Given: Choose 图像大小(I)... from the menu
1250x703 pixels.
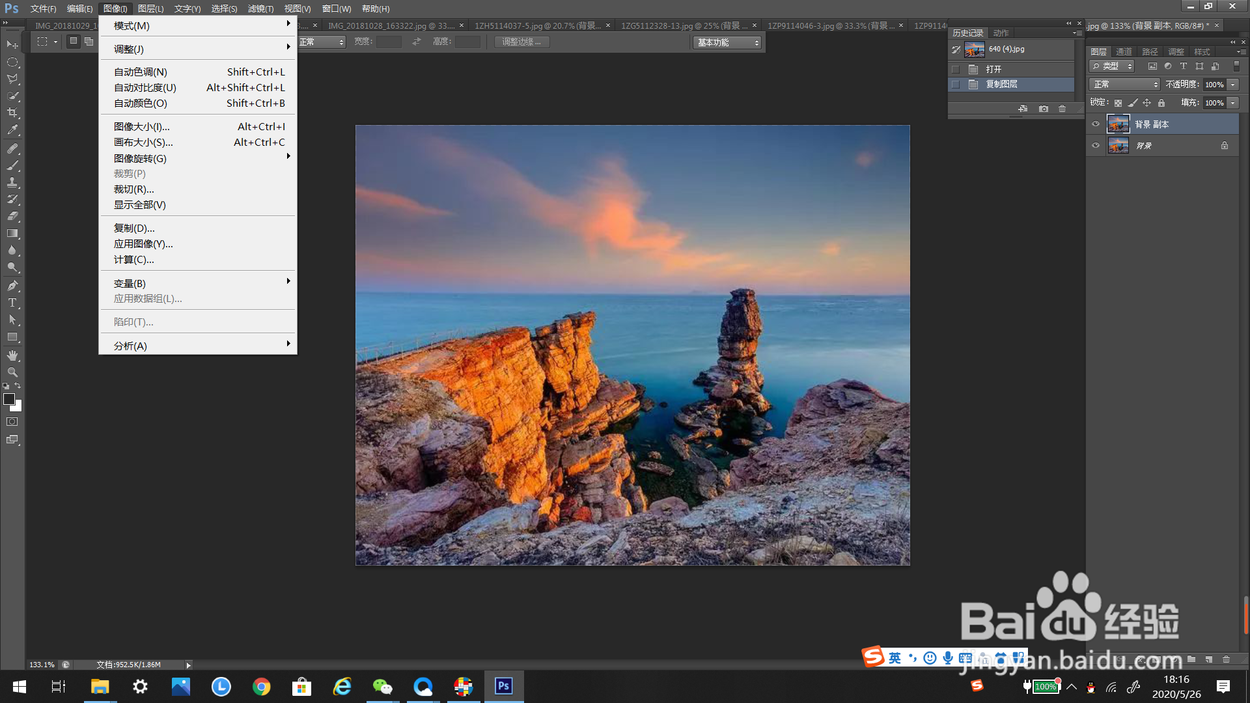Looking at the screenshot, I should 141,127.
